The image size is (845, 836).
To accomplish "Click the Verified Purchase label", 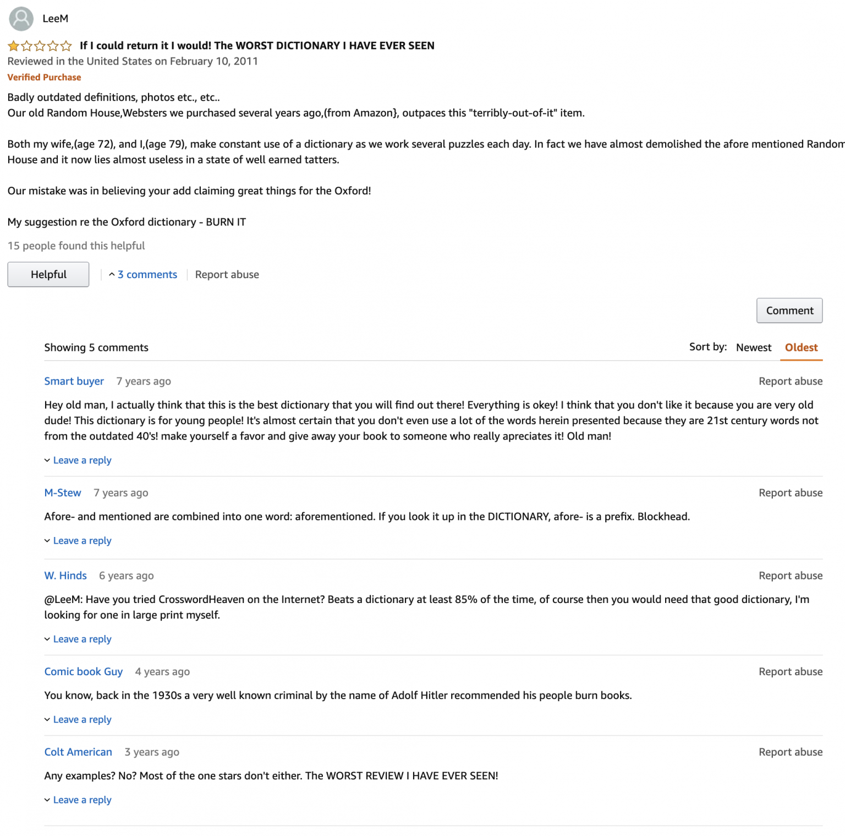I will [44, 77].
